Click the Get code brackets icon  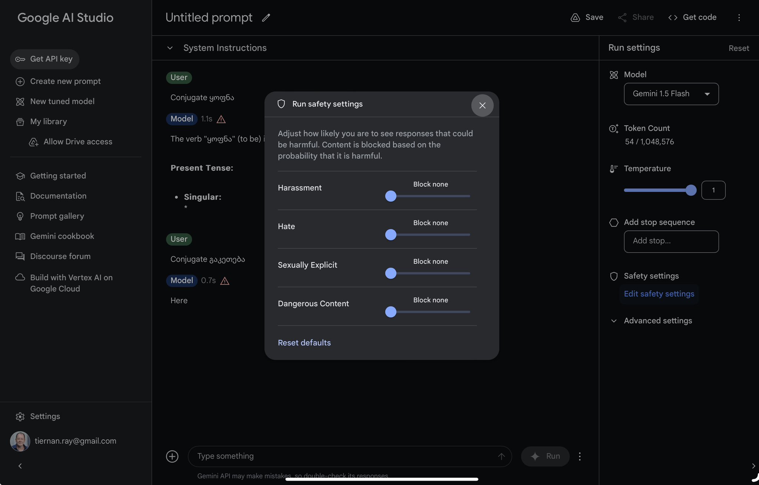click(x=673, y=17)
